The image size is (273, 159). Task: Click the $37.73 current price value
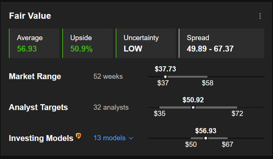(x=165, y=69)
